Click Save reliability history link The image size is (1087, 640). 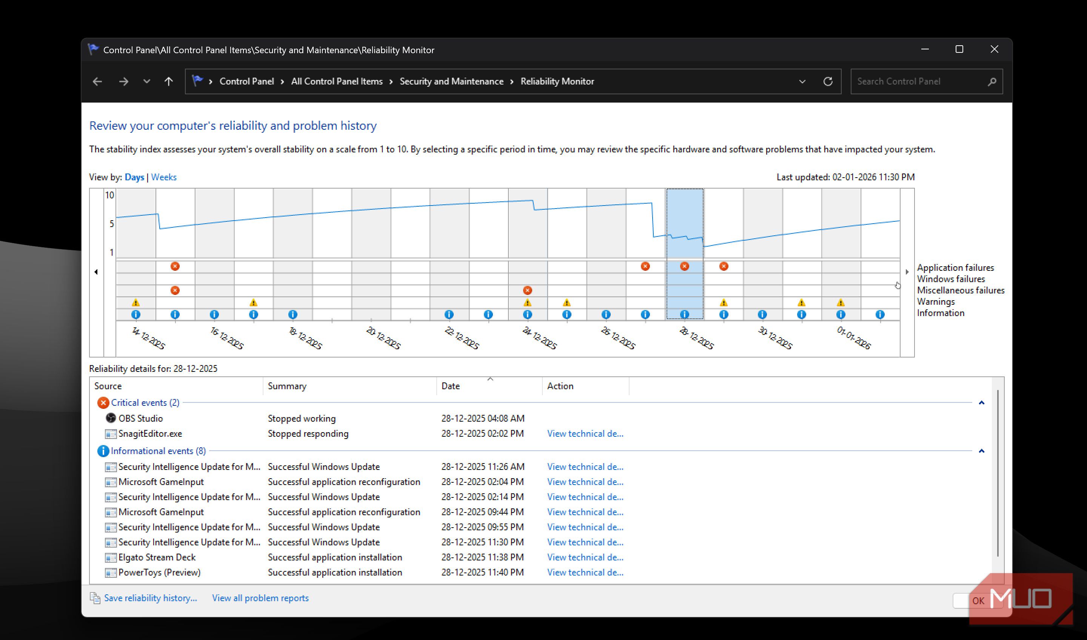tap(150, 598)
